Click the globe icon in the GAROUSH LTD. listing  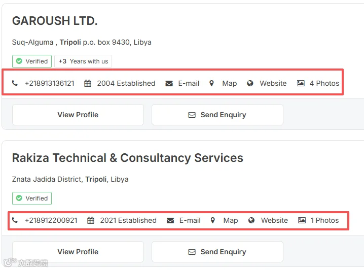point(250,83)
